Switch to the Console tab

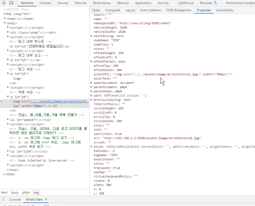[45, 3]
